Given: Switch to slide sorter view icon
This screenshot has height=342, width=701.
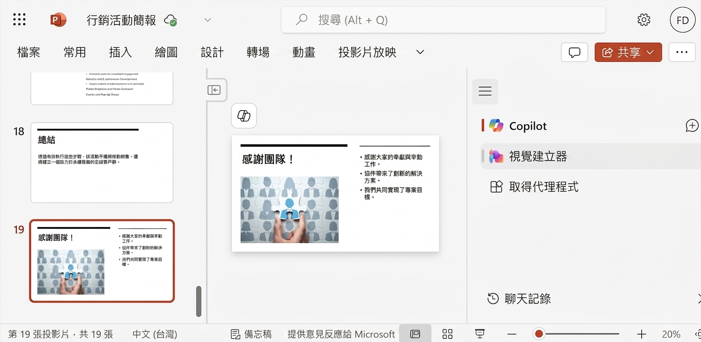Looking at the screenshot, I should pos(448,334).
